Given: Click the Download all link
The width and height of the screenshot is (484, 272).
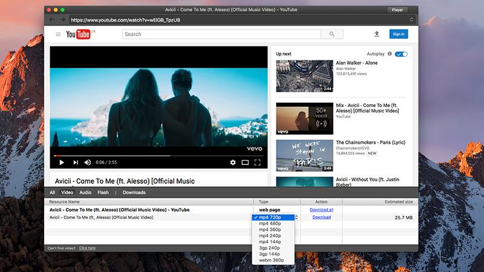Looking at the screenshot, I should pyautogui.click(x=321, y=210).
